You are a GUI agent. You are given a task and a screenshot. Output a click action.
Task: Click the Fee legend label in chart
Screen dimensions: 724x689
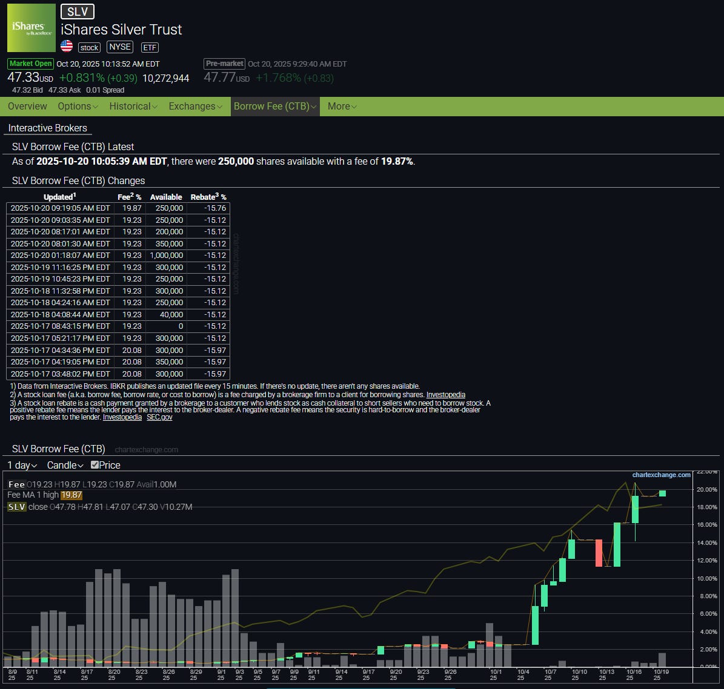(x=16, y=484)
